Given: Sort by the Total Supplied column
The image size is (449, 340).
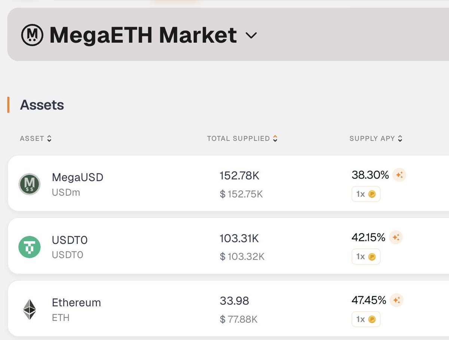Looking at the screenshot, I should (x=242, y=138).
